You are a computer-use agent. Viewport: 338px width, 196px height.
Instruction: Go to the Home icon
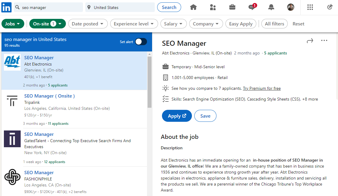pyautogui.click(x=193, y=7)
